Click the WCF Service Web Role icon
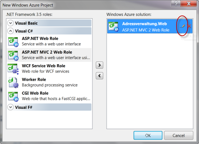 (x=13, y=69)
